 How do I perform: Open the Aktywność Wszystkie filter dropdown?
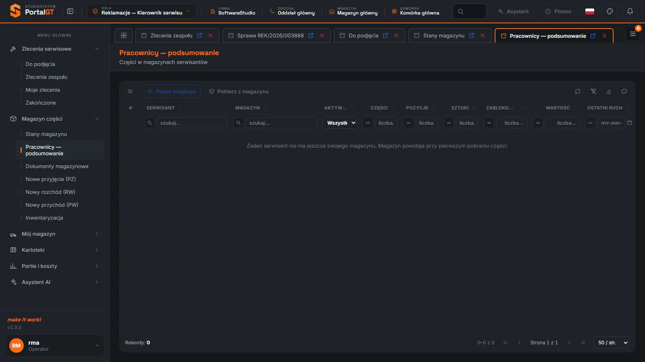339,123
